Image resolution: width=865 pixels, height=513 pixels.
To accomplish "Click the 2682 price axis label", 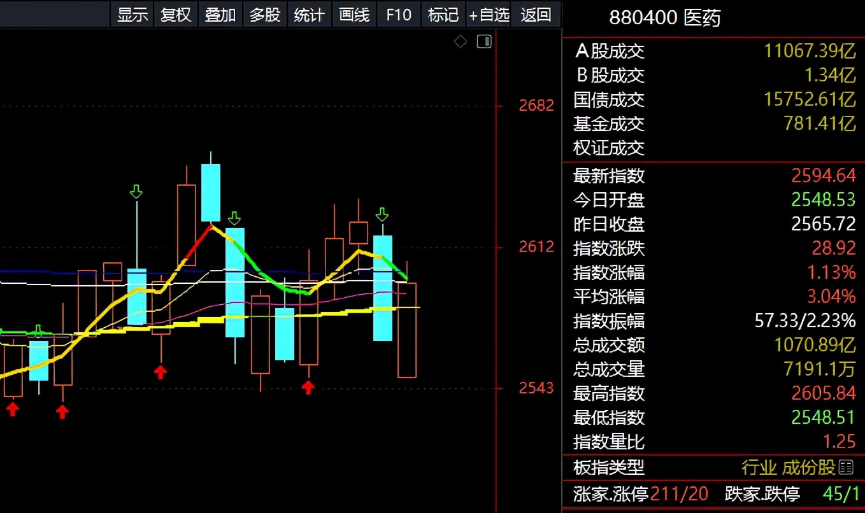I will pos(536,105).
